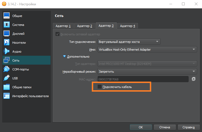Toggle the Включить сетевой адаптер checkbox

[x=57, y=34]
